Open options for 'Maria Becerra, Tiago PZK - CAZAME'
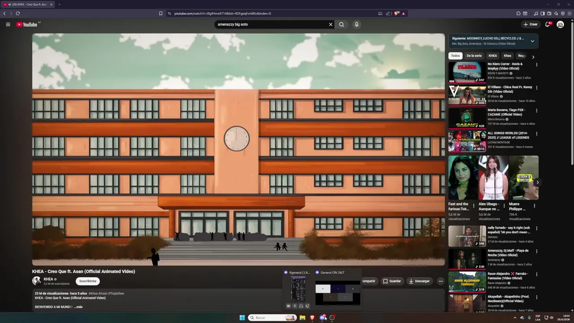 [x=536, y=110]
